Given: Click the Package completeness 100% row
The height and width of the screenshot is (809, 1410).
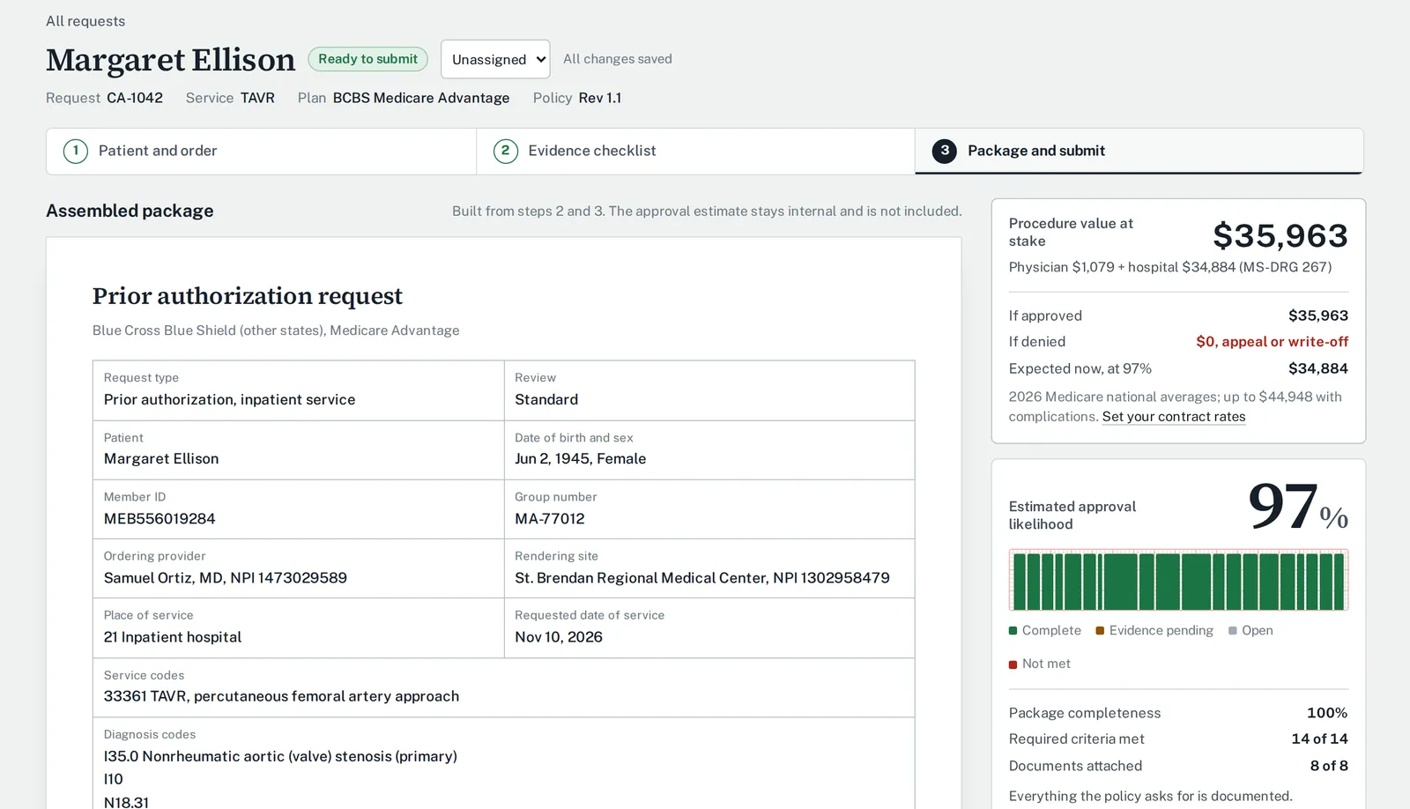Looking at the screenshot, I should (x=1178, y=713).
